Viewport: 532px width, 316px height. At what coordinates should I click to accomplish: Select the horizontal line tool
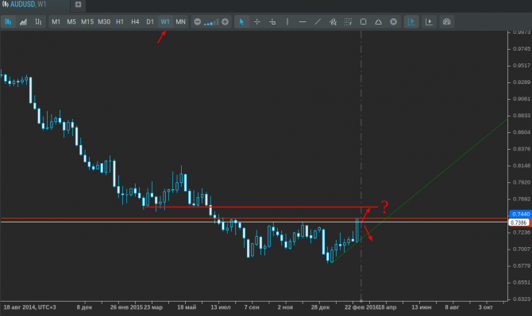coord(303,22)
